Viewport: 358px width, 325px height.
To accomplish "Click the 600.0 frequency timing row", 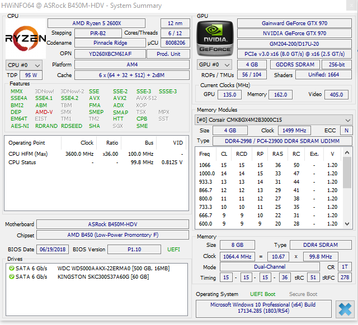I will [268, 224].
